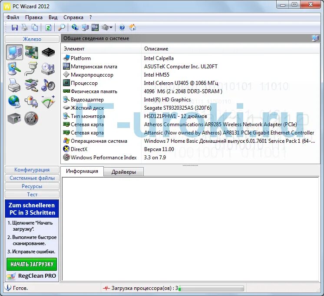Select the Windows Performance Index row
This screenshot has height=296, width=324.
190,158
